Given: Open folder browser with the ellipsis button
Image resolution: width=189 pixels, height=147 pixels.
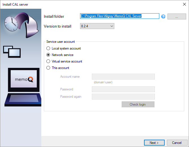Looking at the screenshot, I should coord(177,16).
